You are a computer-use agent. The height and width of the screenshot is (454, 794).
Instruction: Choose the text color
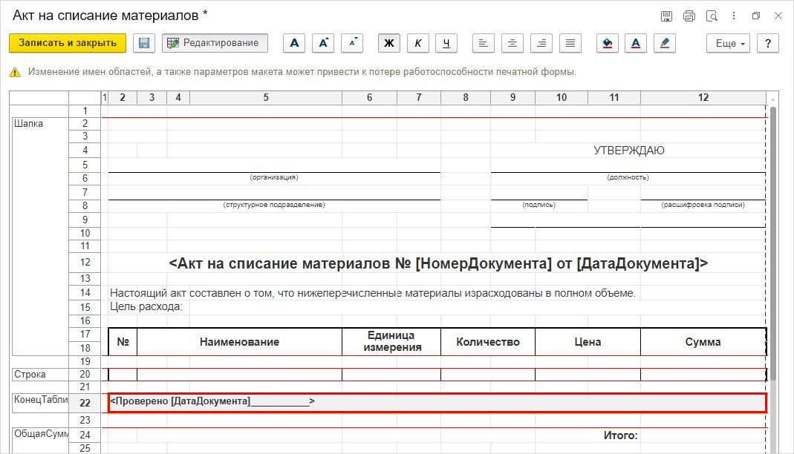(x=636, y=43)
